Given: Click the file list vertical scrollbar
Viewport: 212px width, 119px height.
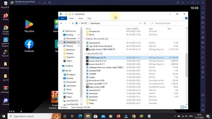Looking at the screenshot, I should click(x=186, y=65).
